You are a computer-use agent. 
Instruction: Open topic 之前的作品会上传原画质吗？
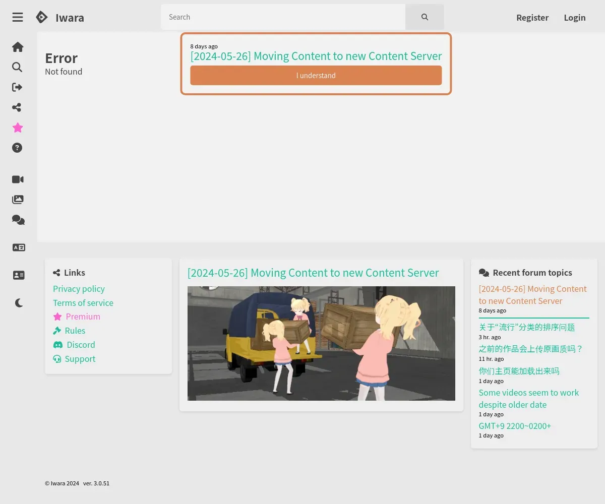click(x=531, y=349)
